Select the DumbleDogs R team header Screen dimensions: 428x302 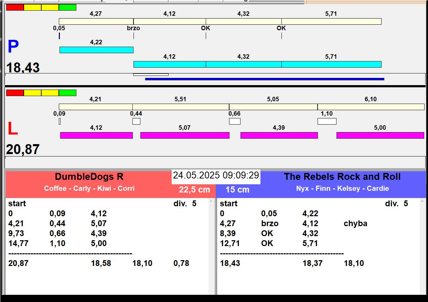coord(89,177)
